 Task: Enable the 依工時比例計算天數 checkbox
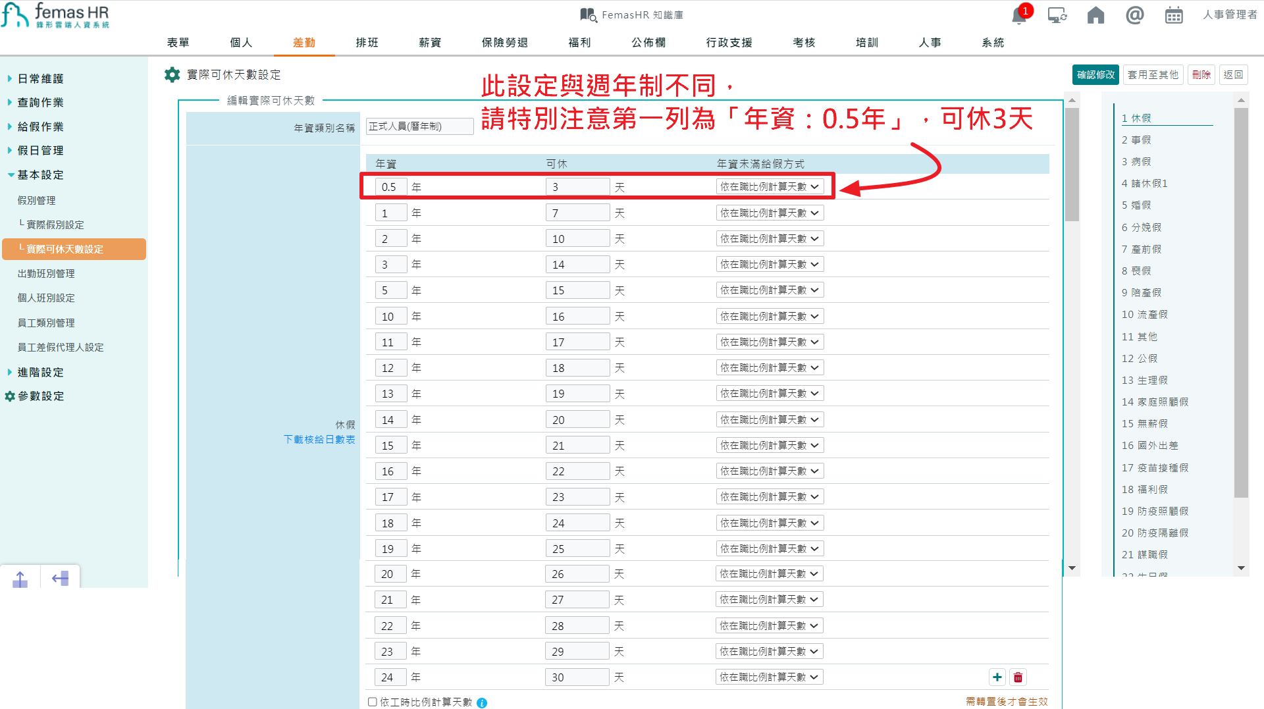pos(372,702)
